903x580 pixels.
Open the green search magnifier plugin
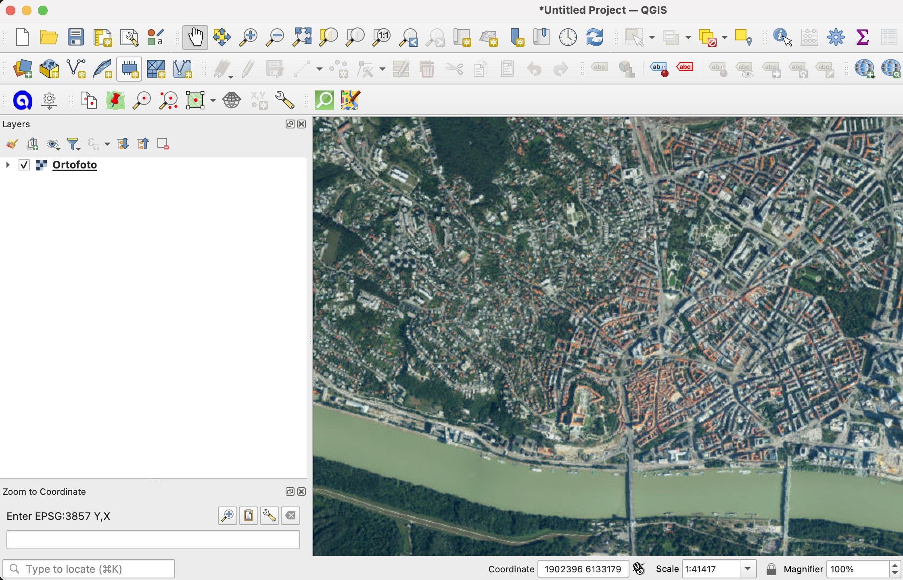pos(324,100)
